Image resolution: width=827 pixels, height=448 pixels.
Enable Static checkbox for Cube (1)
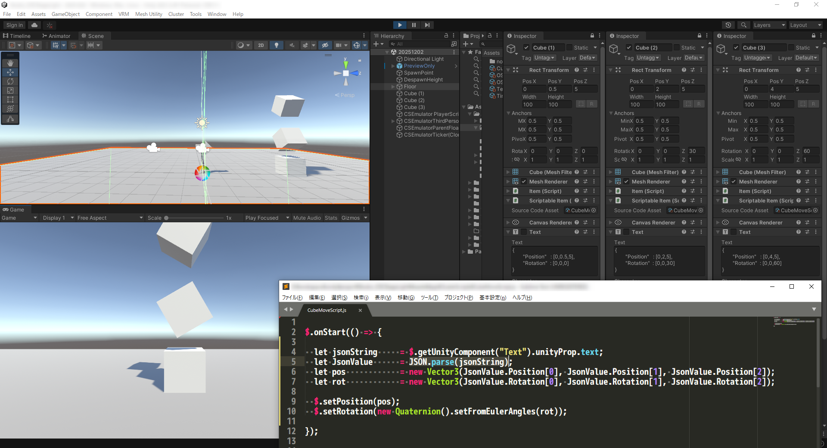tap(569, 48)
